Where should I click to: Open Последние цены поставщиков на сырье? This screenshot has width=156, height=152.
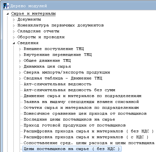pos(69,120)
